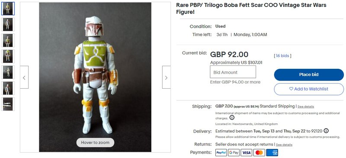The width and height of the screenshot is (346, 158).
Task: Click the Visa card icon
Action: click(x=246, y=152)
